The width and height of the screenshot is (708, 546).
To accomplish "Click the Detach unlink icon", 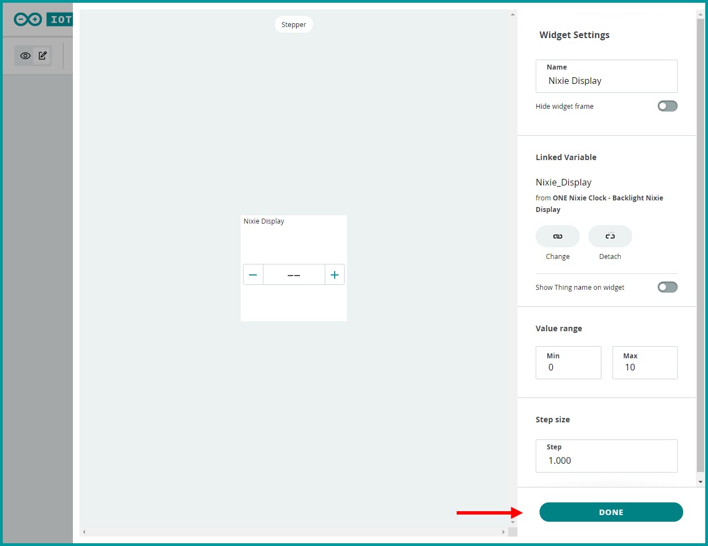I will point(610,236).
